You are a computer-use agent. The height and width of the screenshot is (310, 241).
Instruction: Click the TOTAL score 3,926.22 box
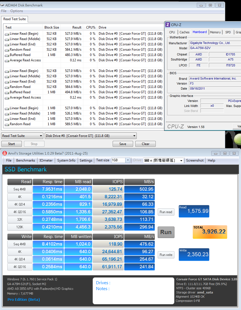tap(210, 232)
